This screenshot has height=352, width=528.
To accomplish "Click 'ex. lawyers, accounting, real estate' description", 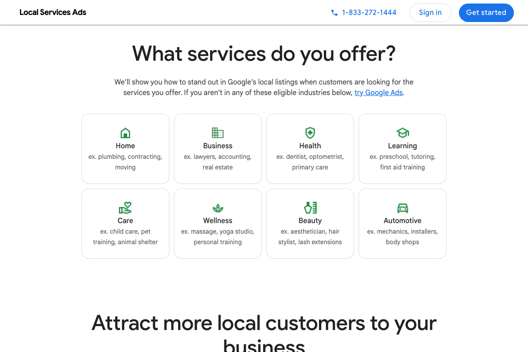I will (218, 162).
